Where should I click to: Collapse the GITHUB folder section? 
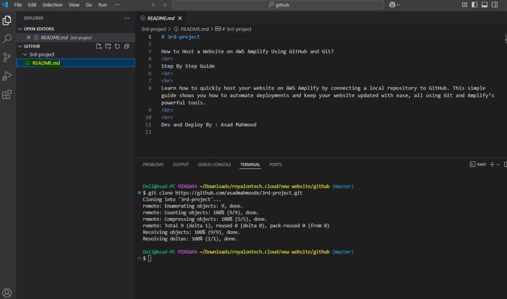[20, 46]
